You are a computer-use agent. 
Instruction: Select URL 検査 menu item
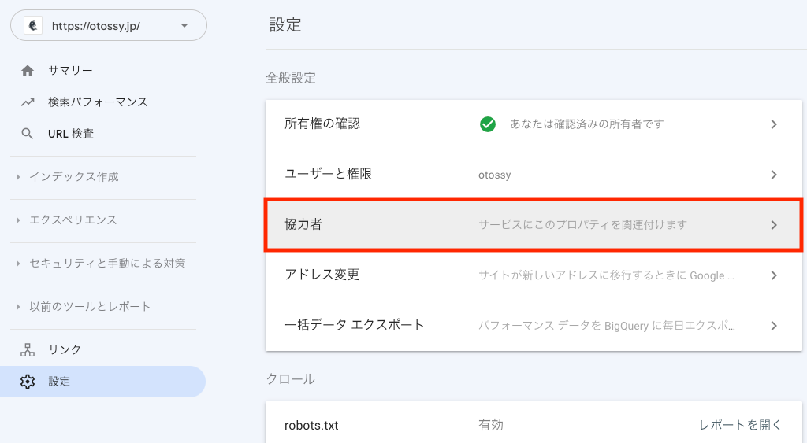point(71,134)
